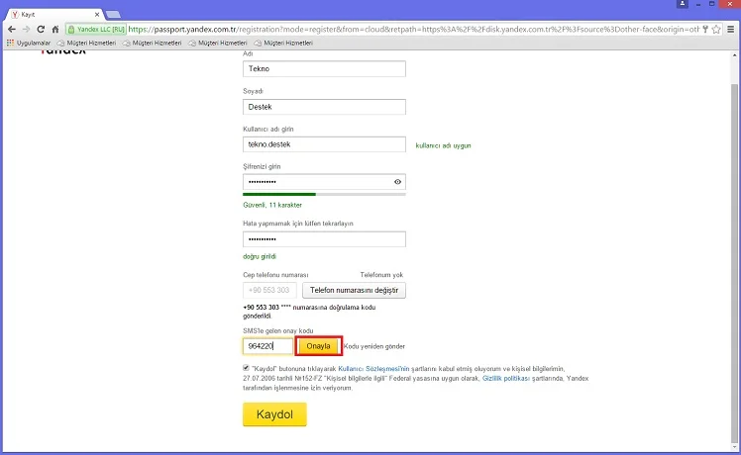741x455 pixels.
Task: Open the Chrome user profile icon
Action: [x=684, y=6]
